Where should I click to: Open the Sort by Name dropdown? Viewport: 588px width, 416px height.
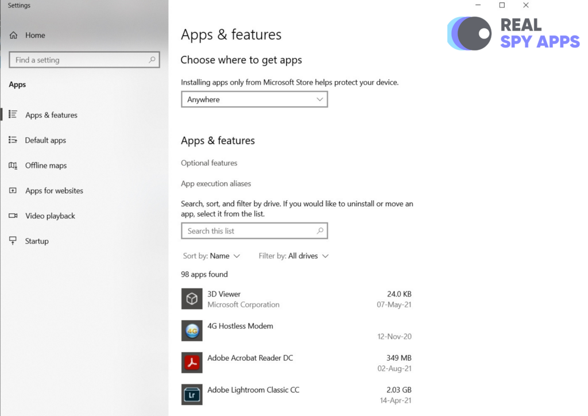tap(211, 256)
